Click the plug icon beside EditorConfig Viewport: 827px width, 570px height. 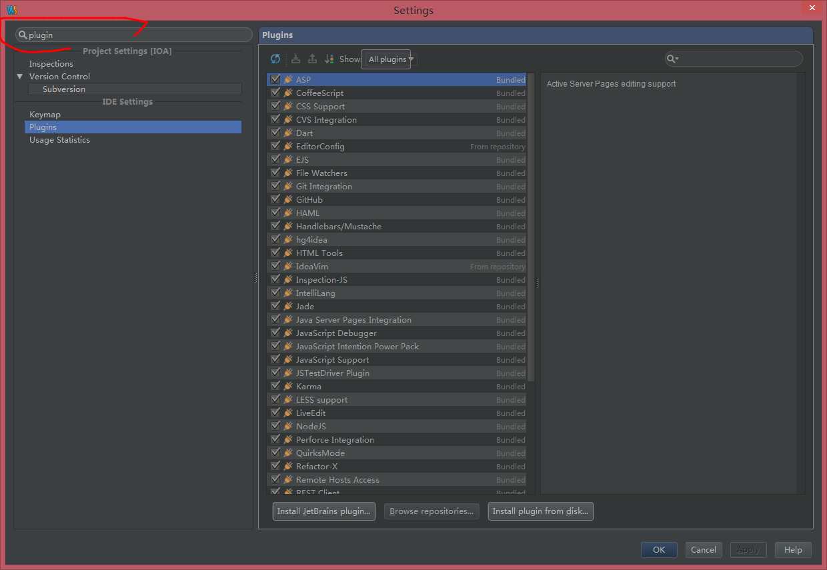click(288, 146)
